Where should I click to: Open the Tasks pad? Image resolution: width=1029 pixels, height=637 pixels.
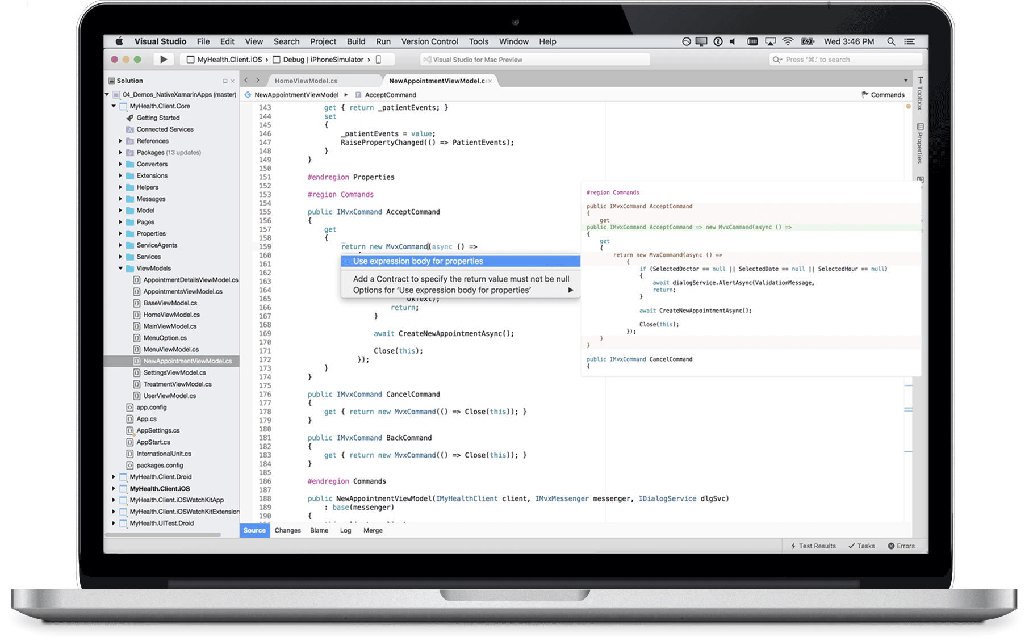pos(861,546)
